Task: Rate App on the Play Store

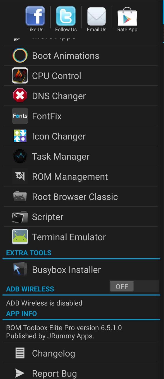Action: (127, 17)
